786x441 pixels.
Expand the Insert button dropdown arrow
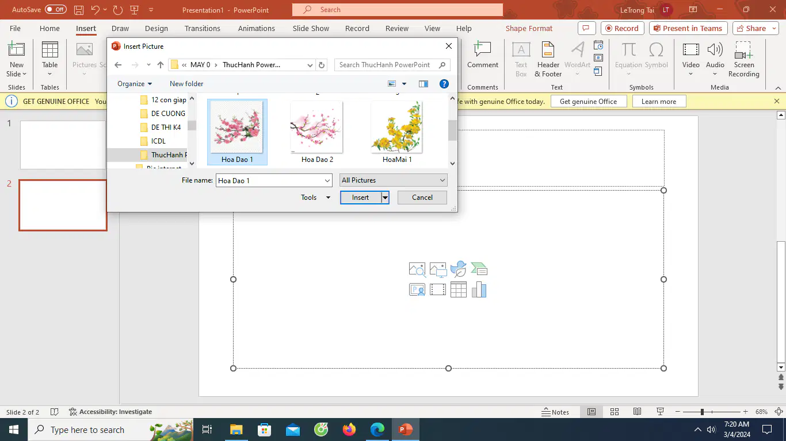tap(386, 198)
